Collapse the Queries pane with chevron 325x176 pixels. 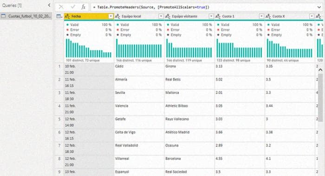(49, 5)
